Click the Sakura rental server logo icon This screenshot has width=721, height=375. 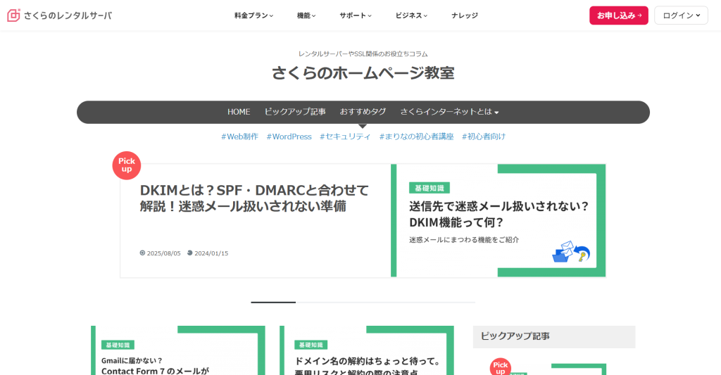[x=14, y=15]
